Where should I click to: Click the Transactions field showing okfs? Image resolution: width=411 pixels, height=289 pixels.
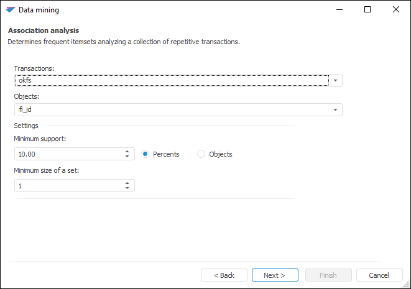[x=172, y=80]
